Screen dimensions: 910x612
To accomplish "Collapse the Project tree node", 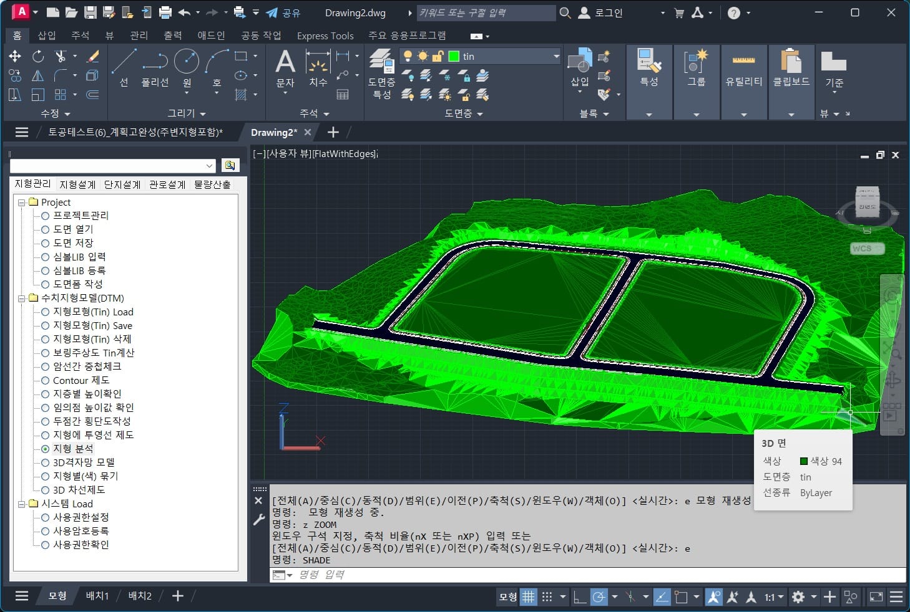I will [x=22, y=202].
